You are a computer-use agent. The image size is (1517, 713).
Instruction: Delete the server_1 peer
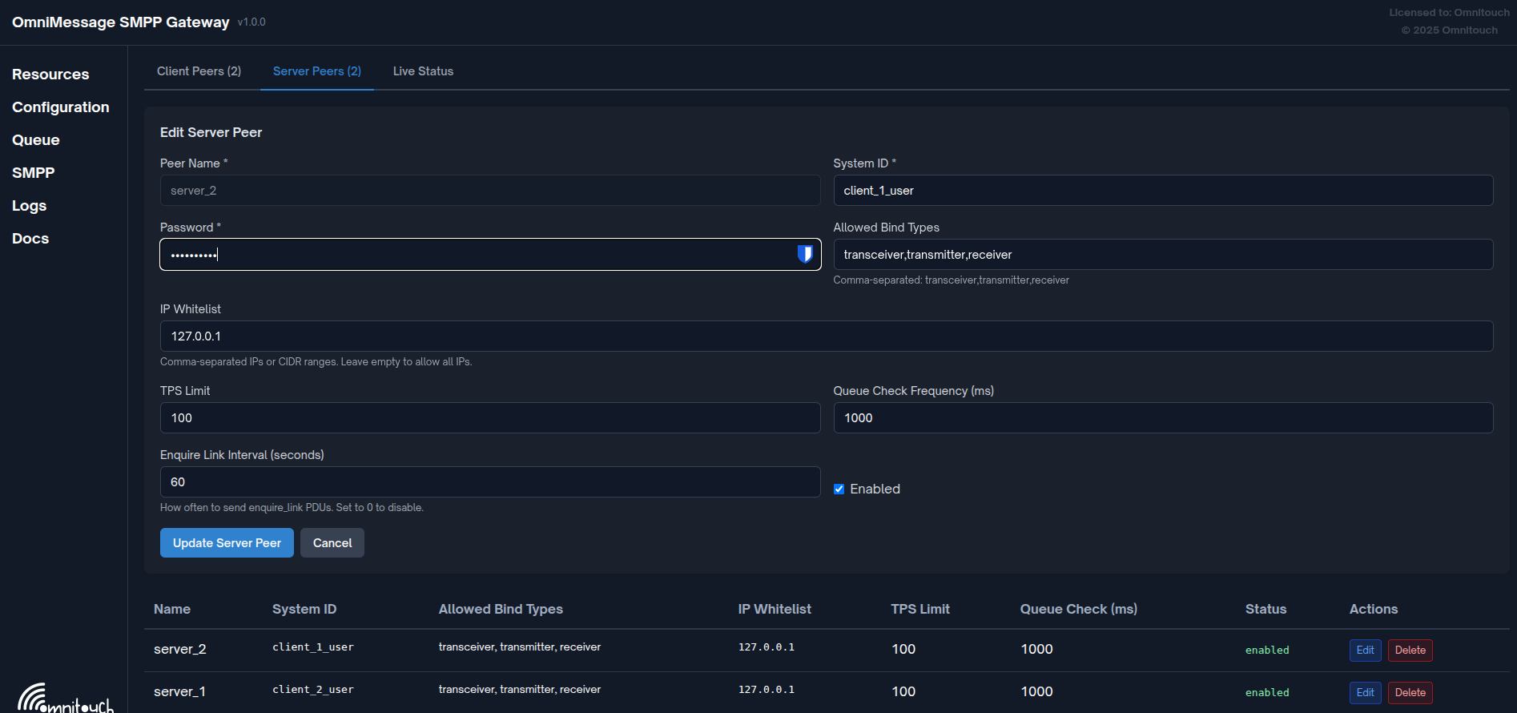coord(1410,693)
